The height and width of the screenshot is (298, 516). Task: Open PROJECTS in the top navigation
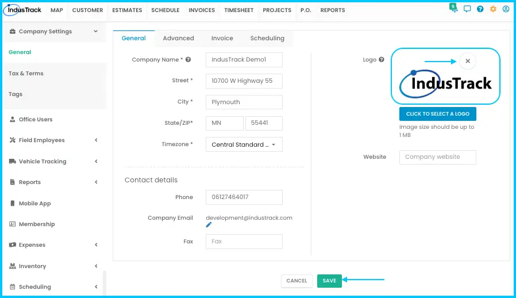point(277,10)
